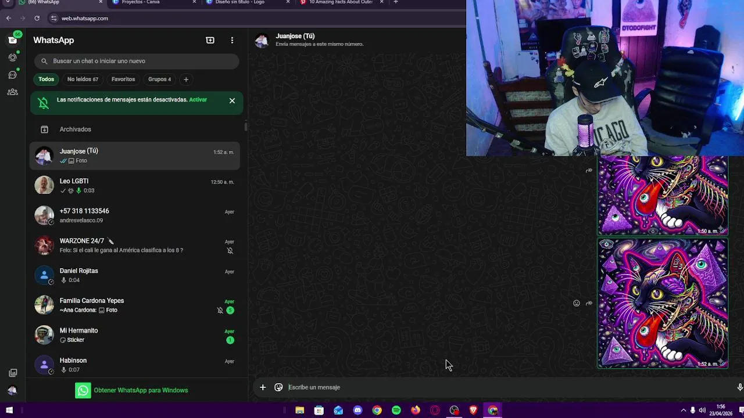Open the 1:50 a. m. cat image

tap(663, 196)
